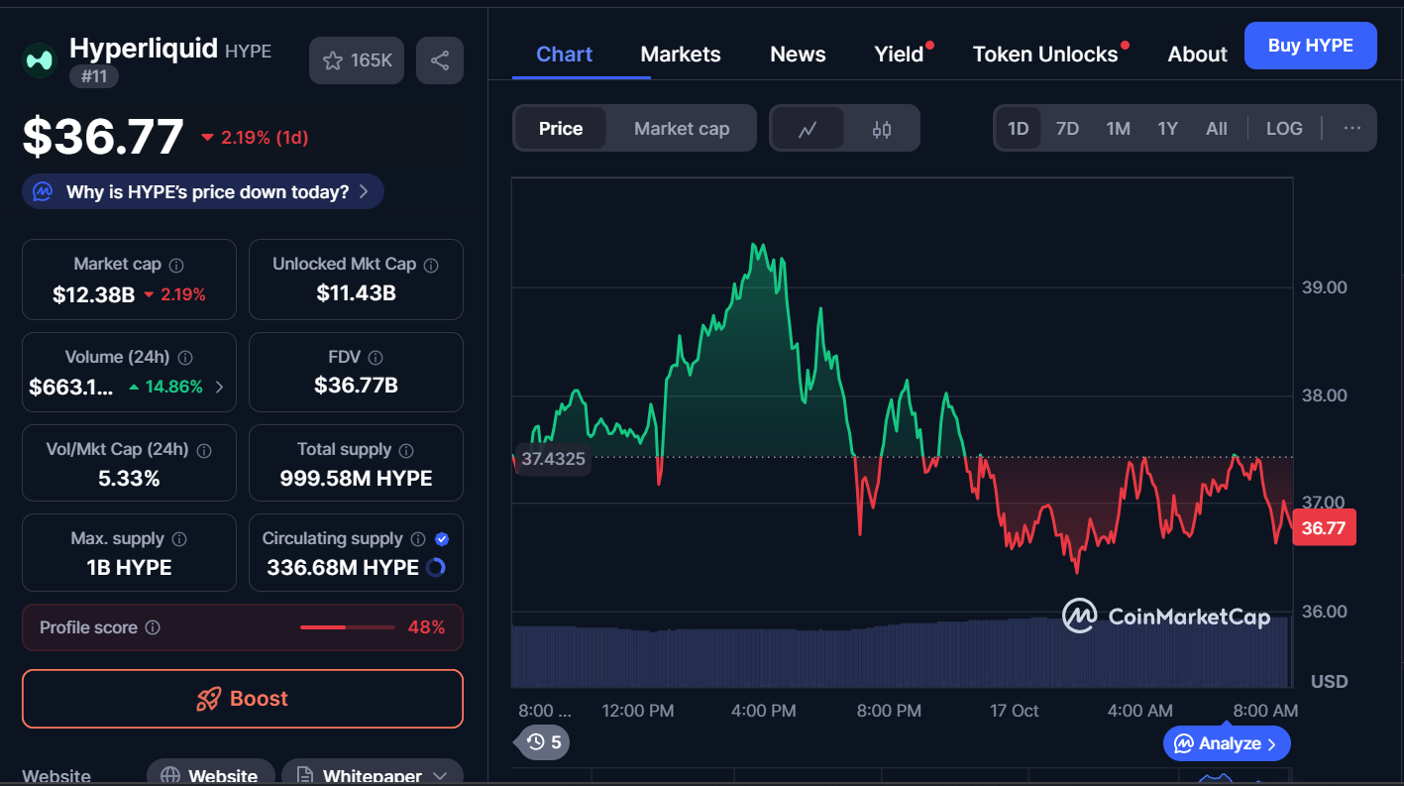Screen dimensions: 1404x786
Task: Toggle LOG scale on chart
Action: (1284, 129)
